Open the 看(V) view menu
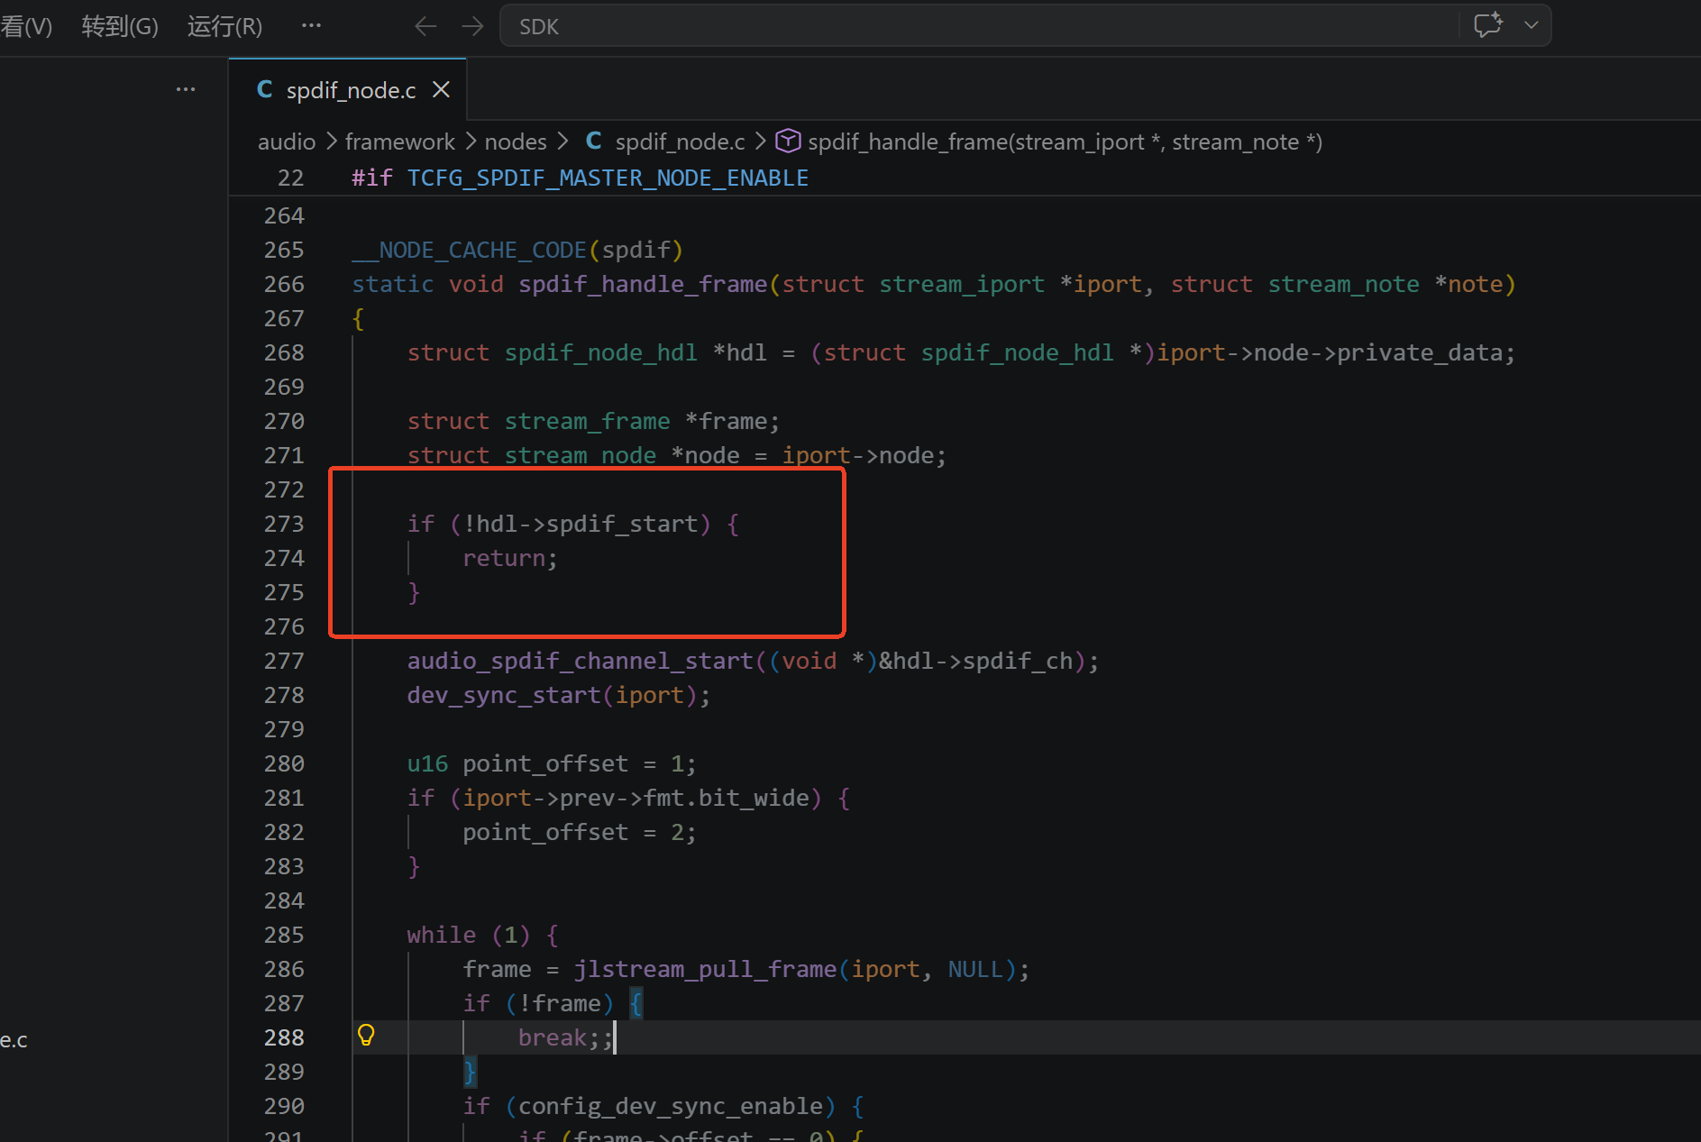The width and height of the screenshot is (1701, 1142). click(26, 26)
